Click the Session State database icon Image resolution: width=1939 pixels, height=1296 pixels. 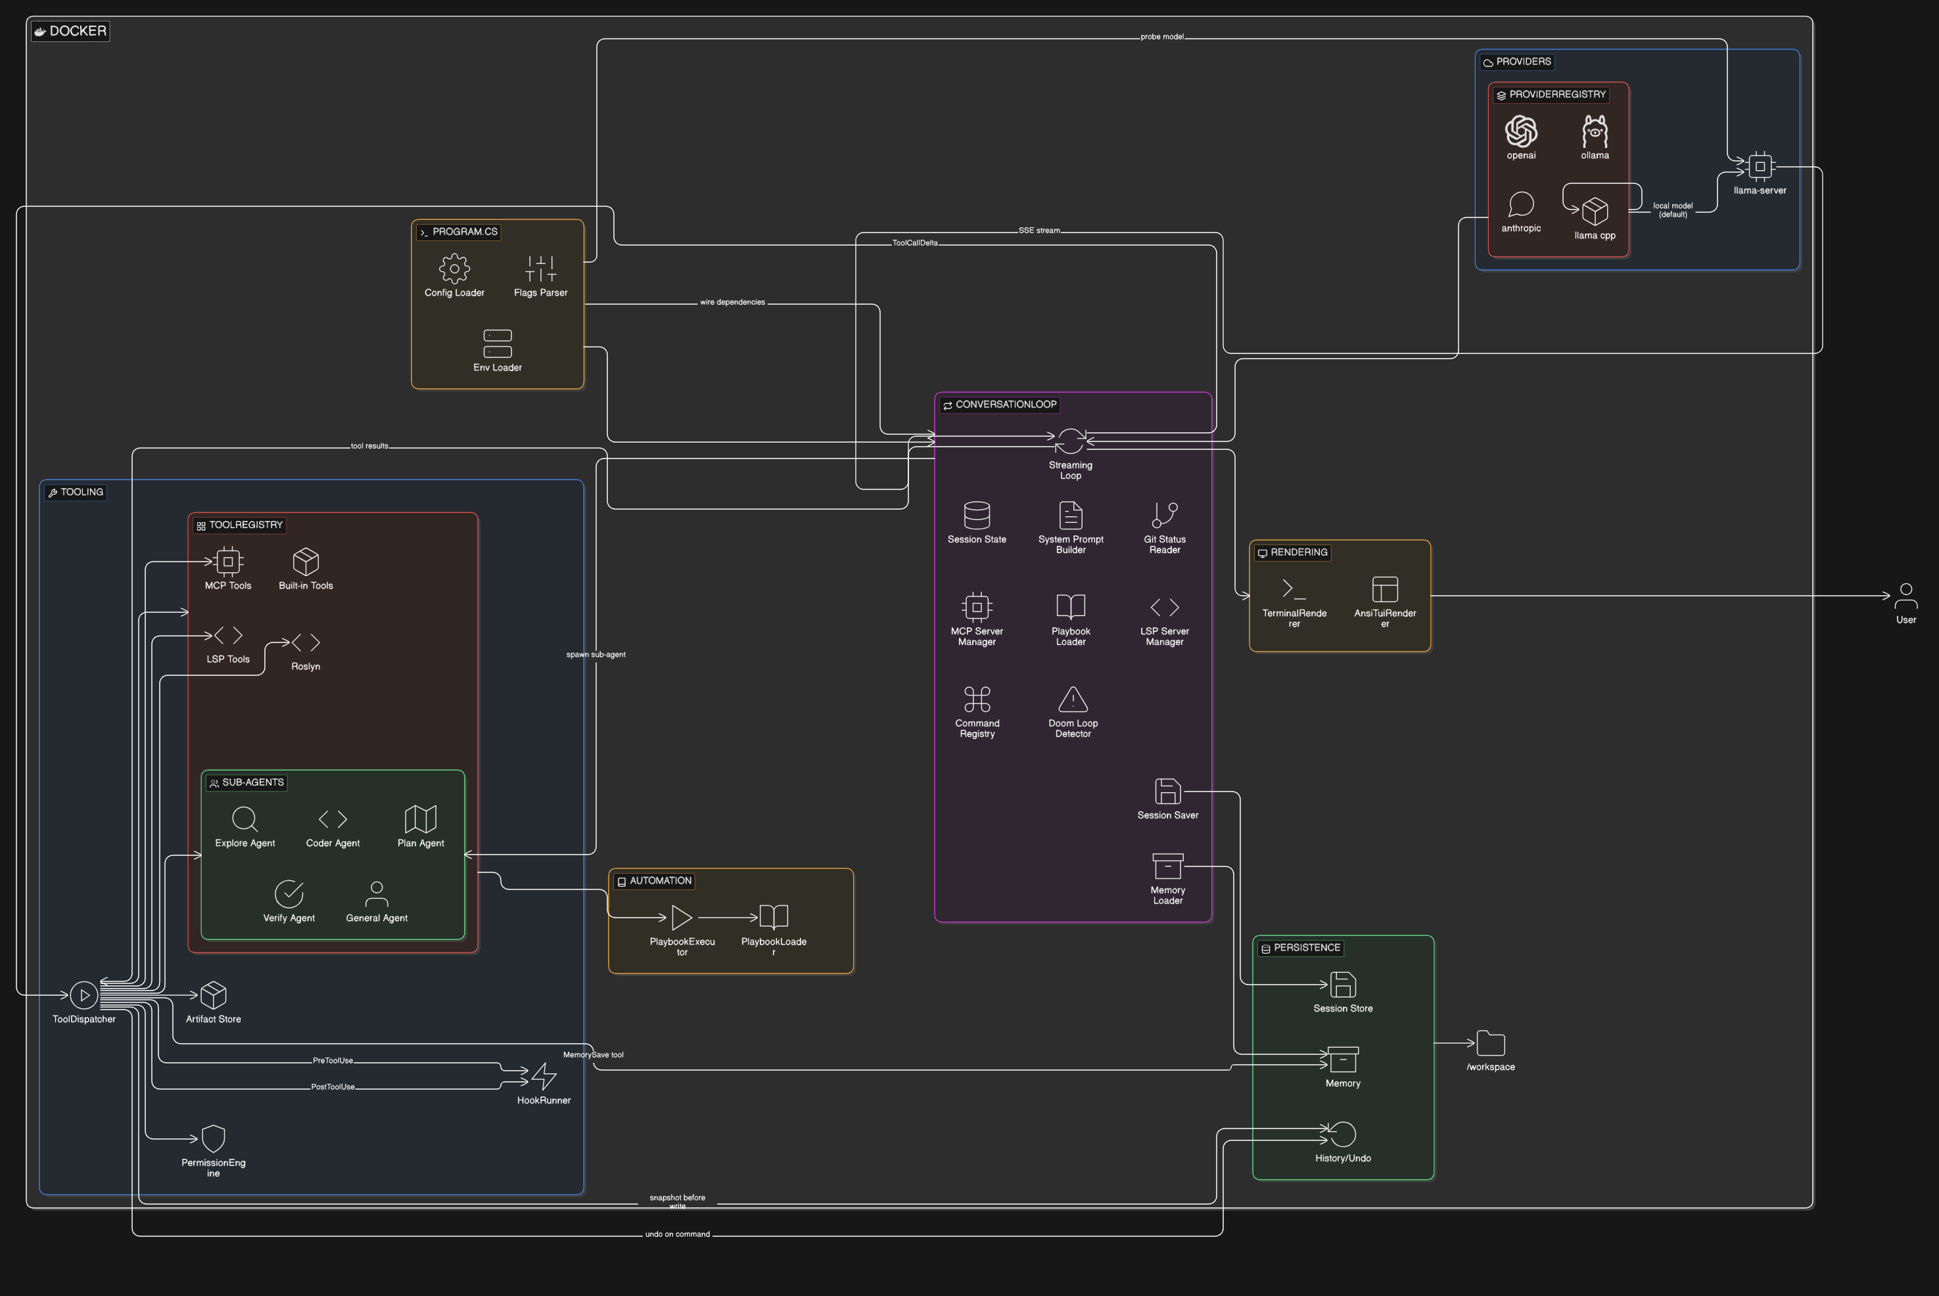pyautogui.click(x=977, y=515)
